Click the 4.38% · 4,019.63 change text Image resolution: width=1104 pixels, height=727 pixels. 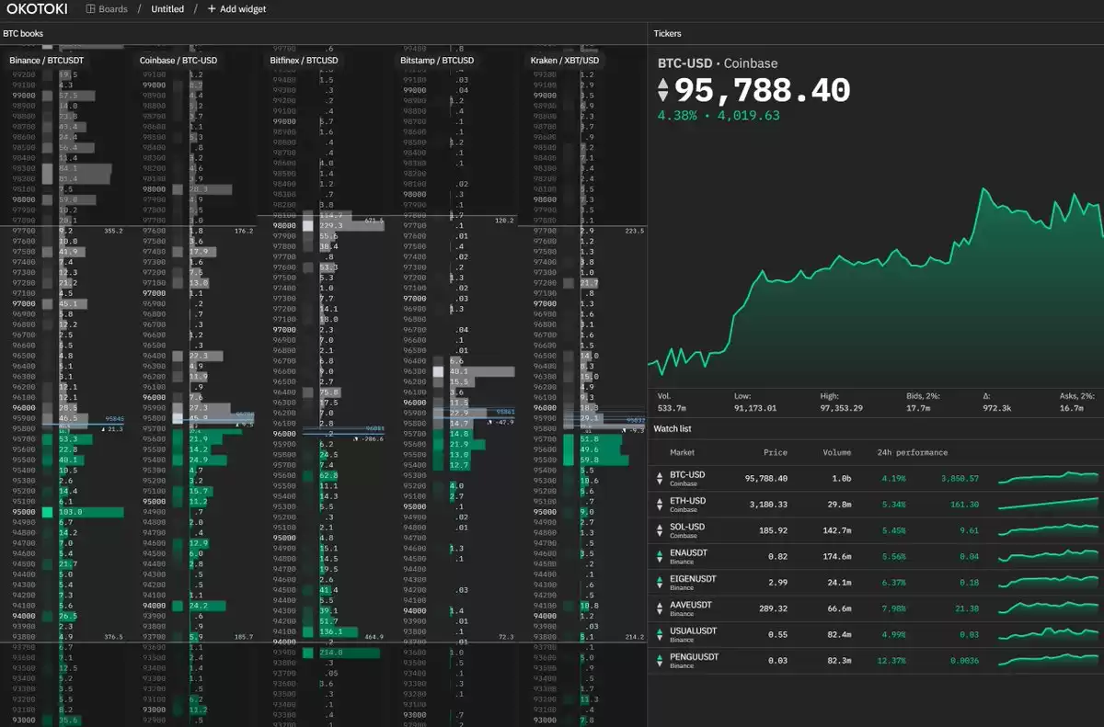pos(719,116)
